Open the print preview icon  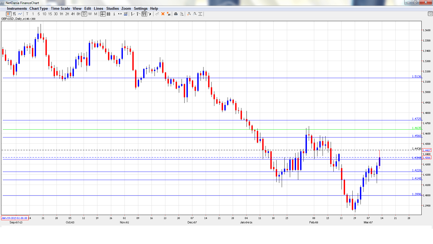(182, 14)
